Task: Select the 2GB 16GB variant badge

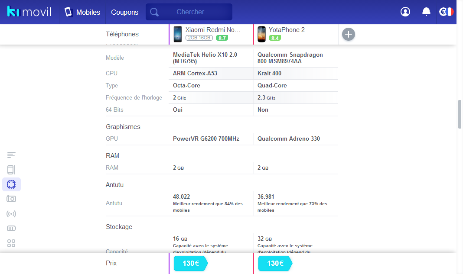Action: pos(199,38)
